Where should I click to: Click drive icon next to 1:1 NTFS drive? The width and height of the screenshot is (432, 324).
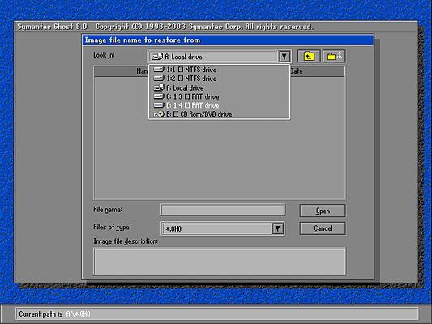[x=159, y=70]
